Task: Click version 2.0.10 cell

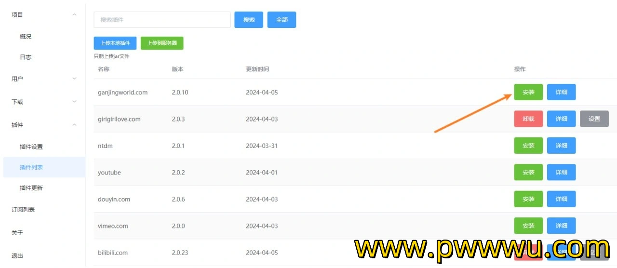Action: 180,93
